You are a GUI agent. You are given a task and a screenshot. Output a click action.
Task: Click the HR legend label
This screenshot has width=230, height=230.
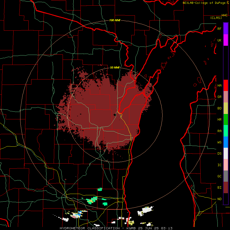tap(219, 120)
